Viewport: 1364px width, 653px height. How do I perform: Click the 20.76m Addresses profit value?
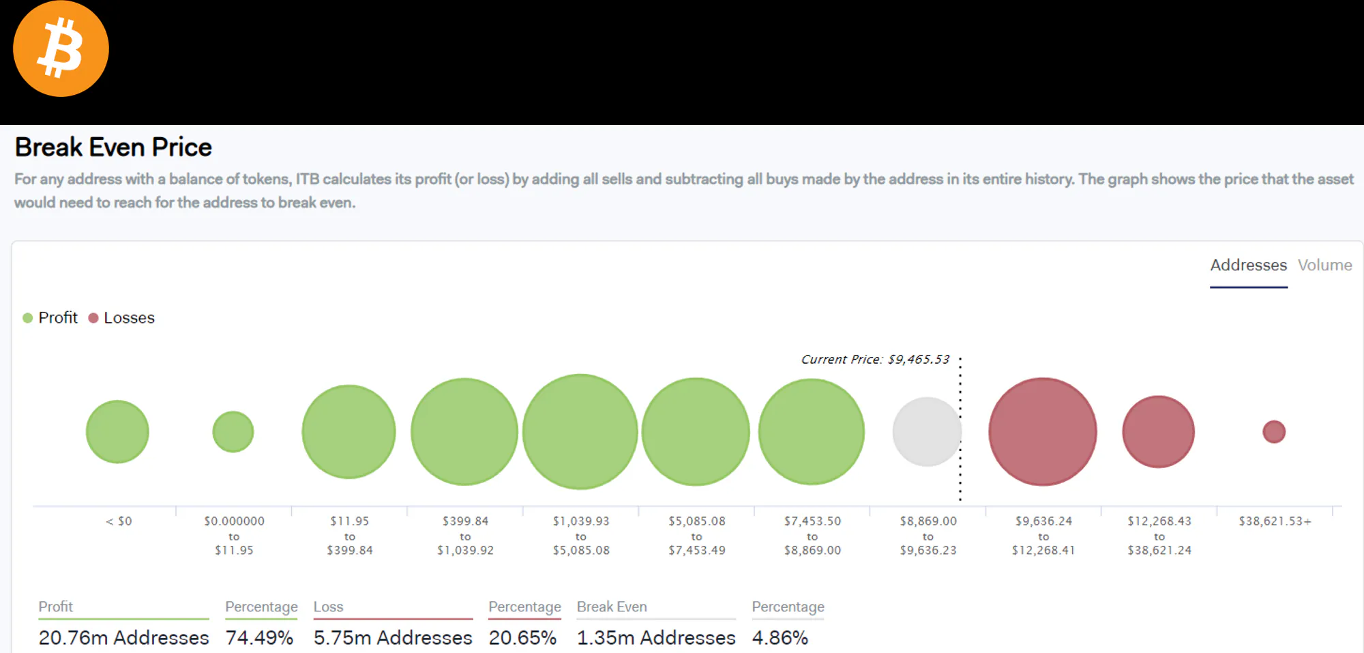click(123, 637)
